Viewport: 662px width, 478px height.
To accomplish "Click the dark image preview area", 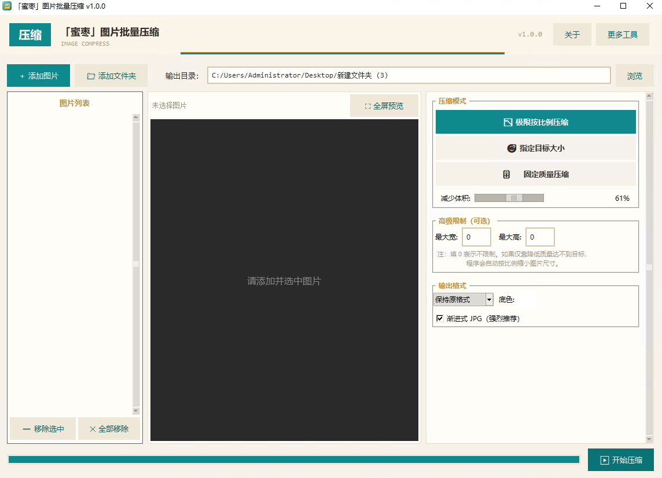I will click(284, 280).
